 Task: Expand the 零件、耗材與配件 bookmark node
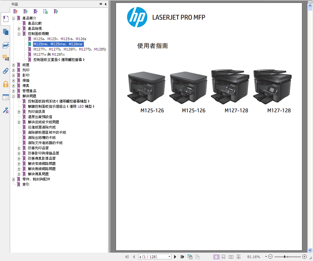[13, 179]
